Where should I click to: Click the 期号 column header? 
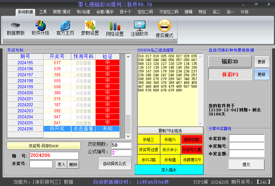25,57
